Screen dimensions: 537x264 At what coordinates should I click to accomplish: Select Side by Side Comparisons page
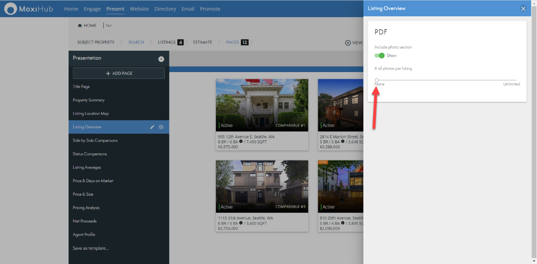(95, 140)
